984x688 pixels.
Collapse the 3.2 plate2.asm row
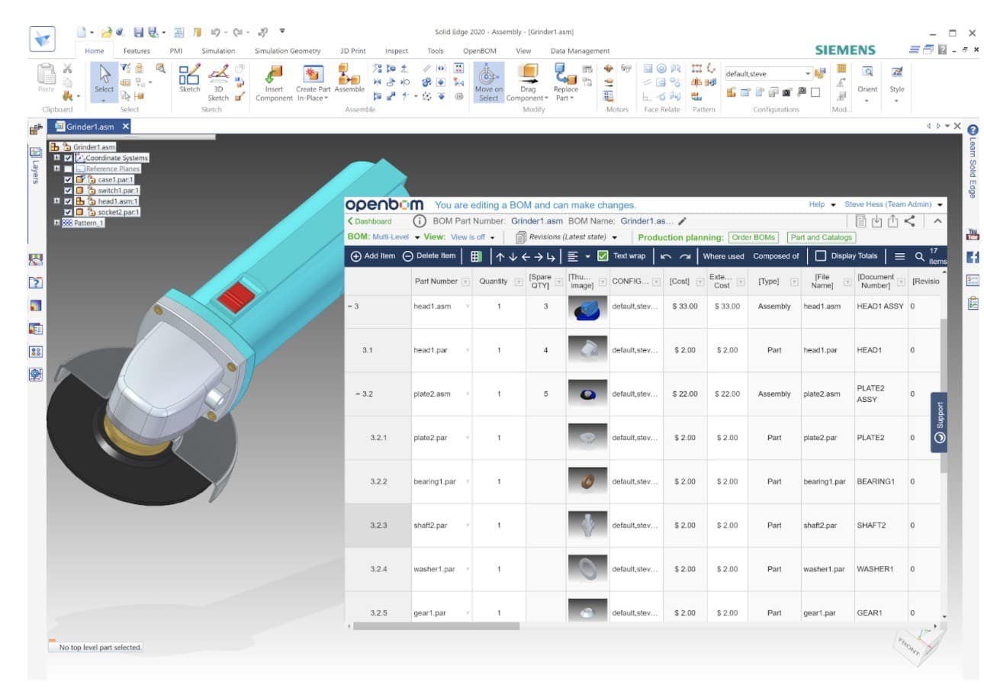358,394
